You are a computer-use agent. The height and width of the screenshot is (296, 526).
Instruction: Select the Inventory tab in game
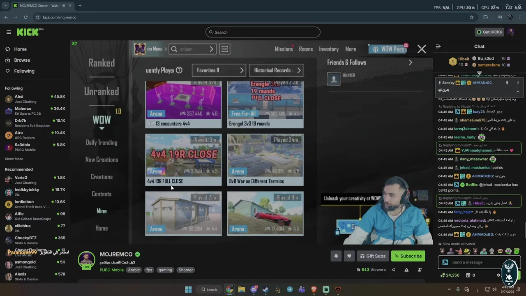coord(329,49)
